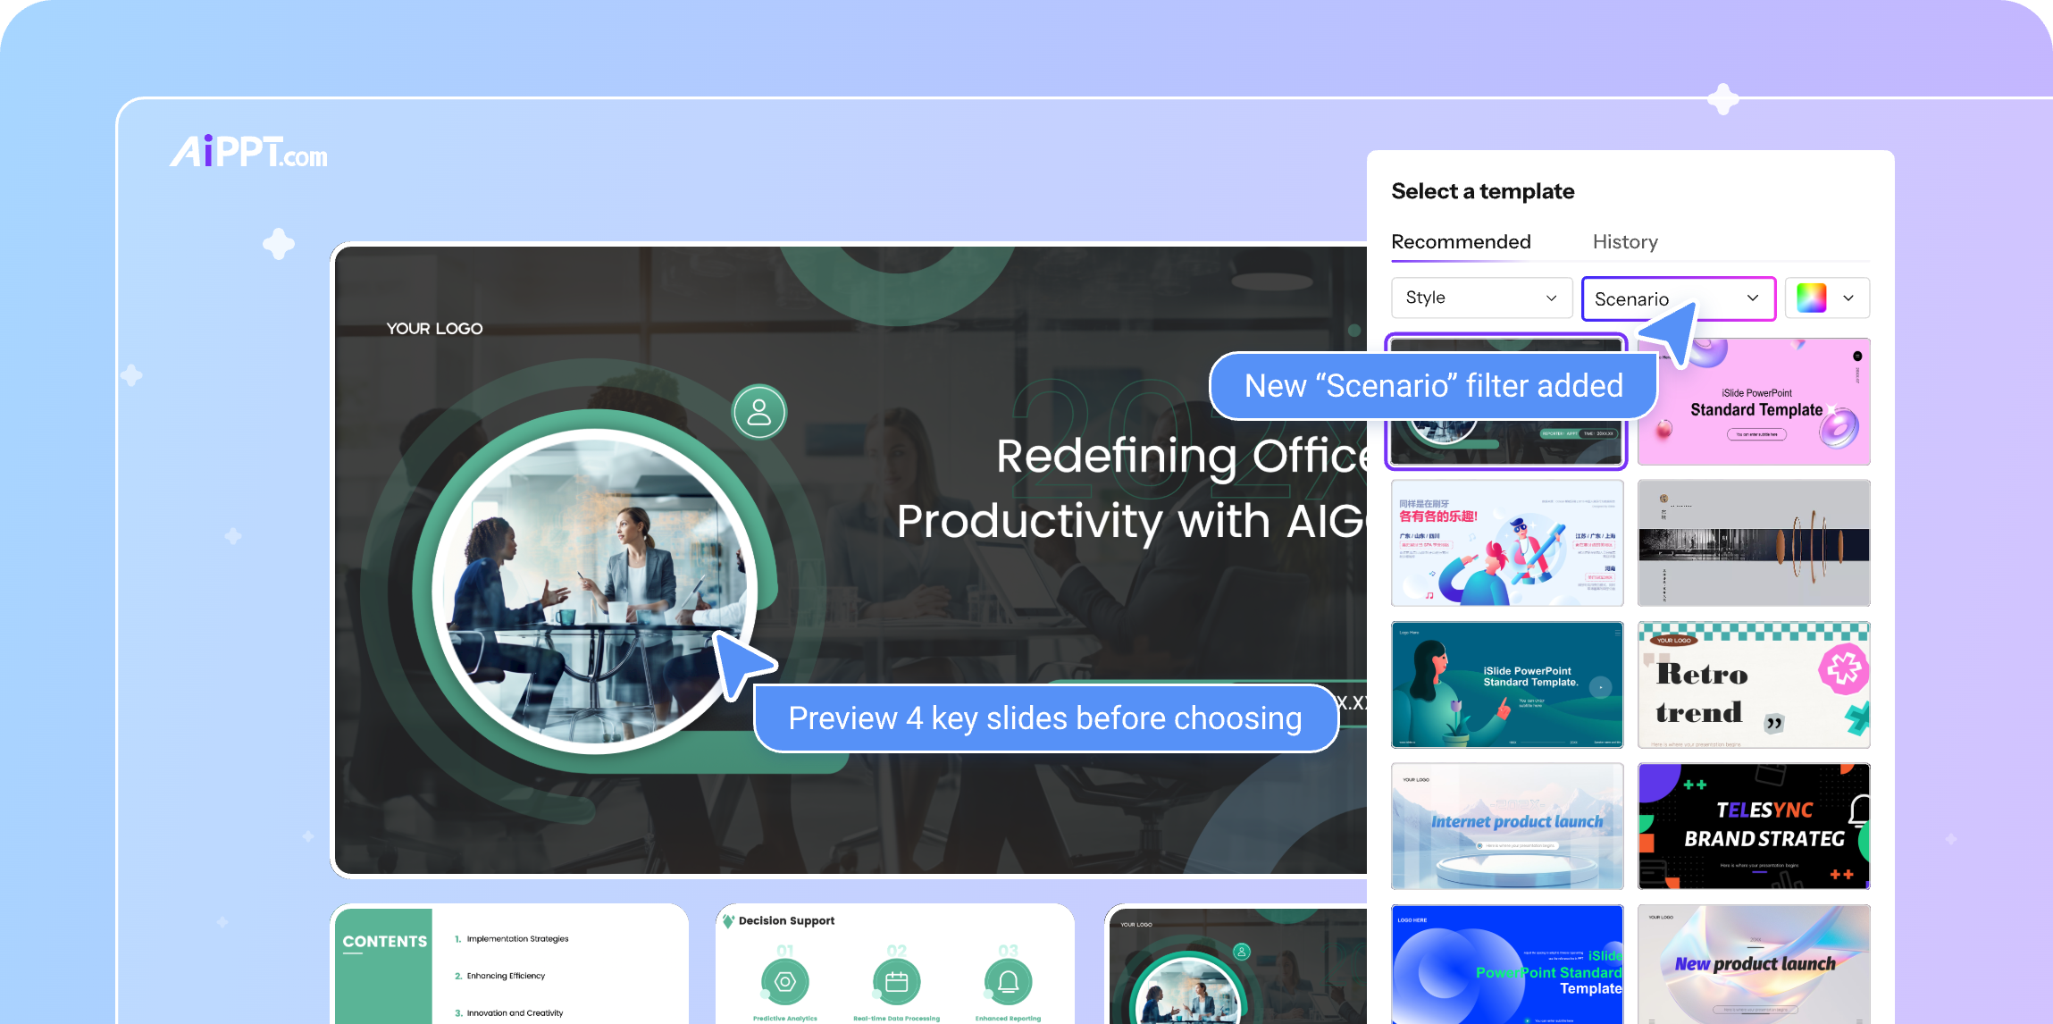2053x1024 pixels.
Task: Open the Decision Support slide preview
Action: click(x=895, y=964)
